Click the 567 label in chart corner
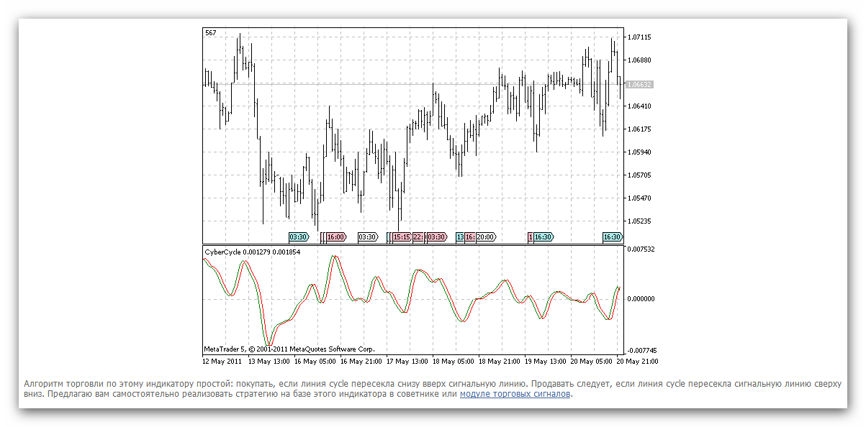 [x=210, y=33]
